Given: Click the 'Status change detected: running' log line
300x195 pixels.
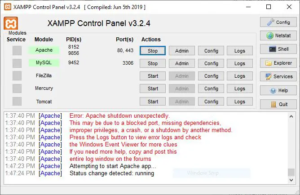Looking at the screenshot, I should pyautogui.click(x=112, y=173).
